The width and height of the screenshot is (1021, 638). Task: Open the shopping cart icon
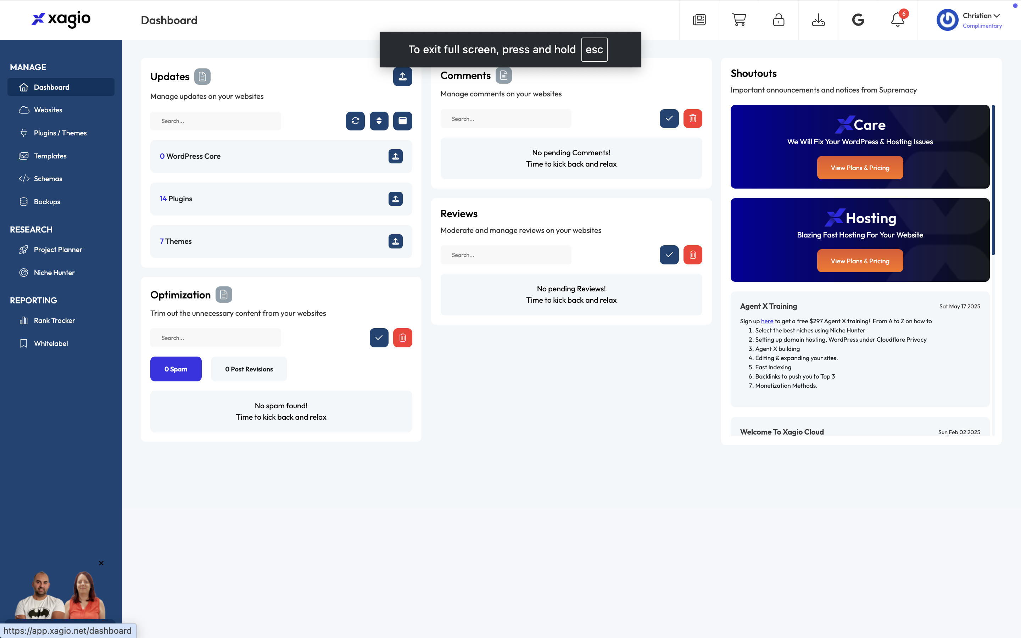point(739,20)
